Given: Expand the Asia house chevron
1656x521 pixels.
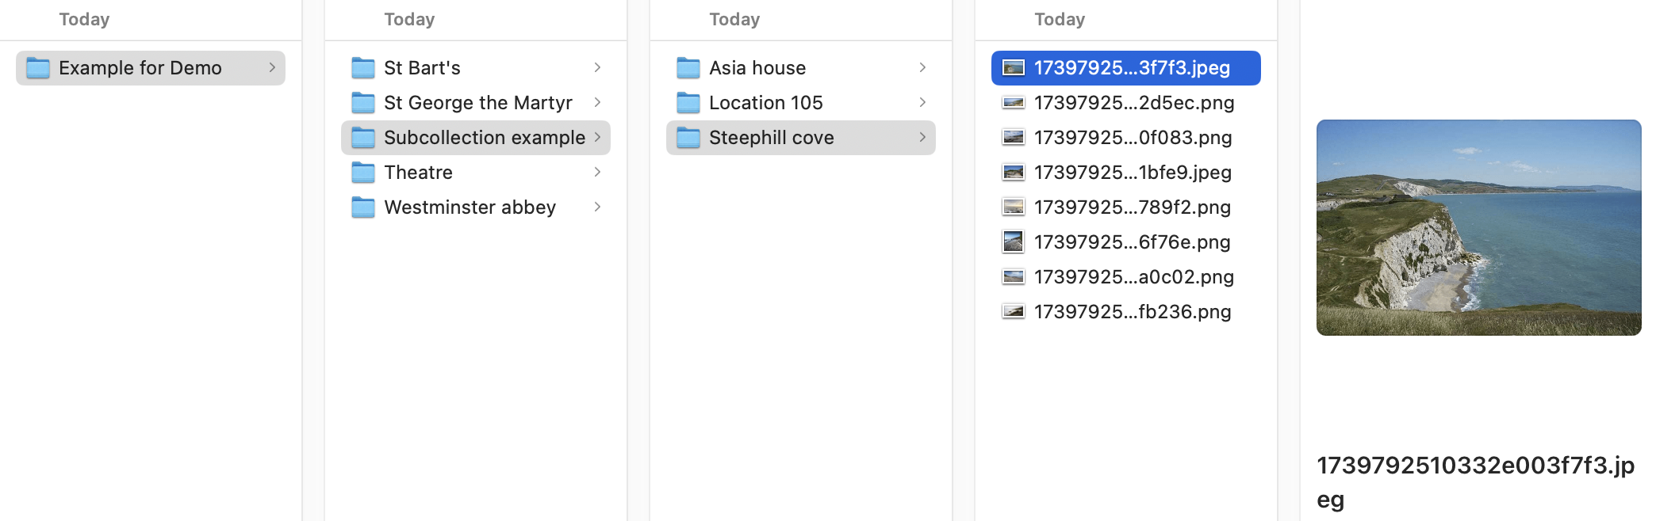Looking at the screenshot, I should tap(922, 68).
